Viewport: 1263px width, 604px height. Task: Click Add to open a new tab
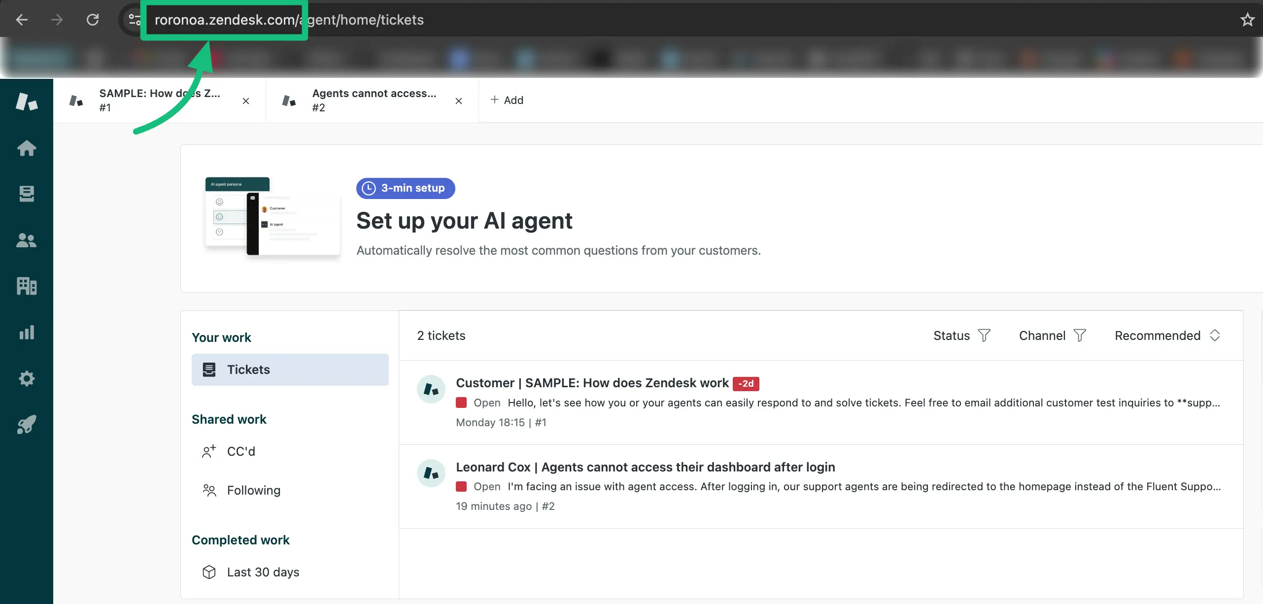pyautogui.click(x=507, y=100)
